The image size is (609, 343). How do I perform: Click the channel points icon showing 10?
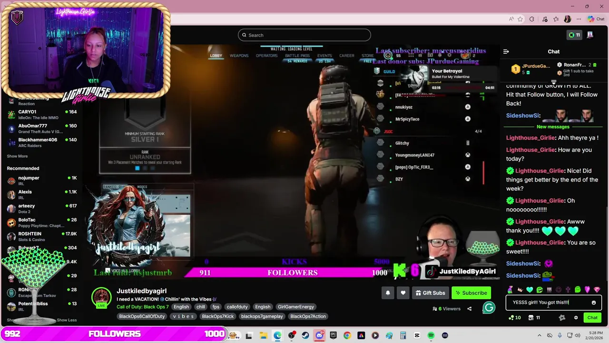tap(514, 318)
